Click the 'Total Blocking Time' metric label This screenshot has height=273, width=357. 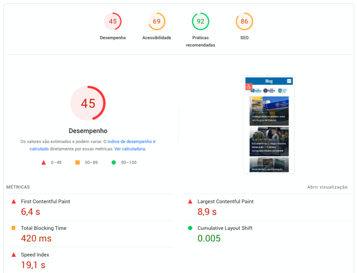pyautogui.click(x=44, y=228)
